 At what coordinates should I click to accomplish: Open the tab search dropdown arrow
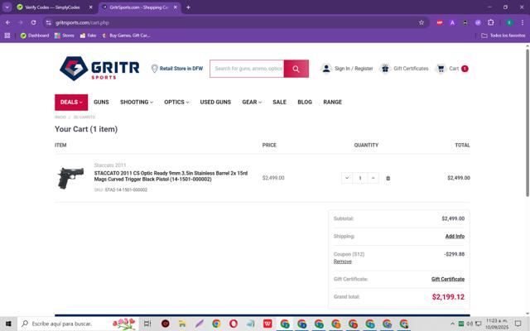click(7, 7)
